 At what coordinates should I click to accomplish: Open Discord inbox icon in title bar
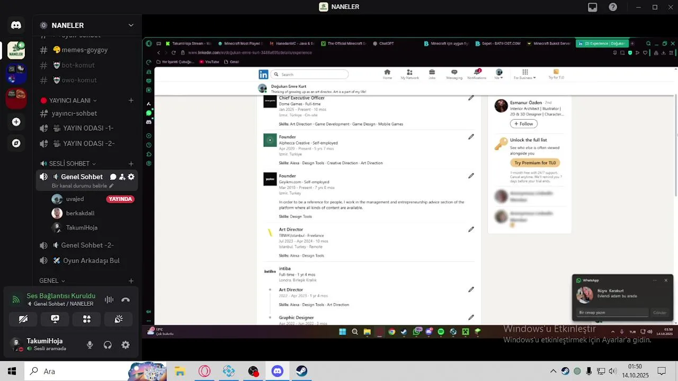[593, 7]
